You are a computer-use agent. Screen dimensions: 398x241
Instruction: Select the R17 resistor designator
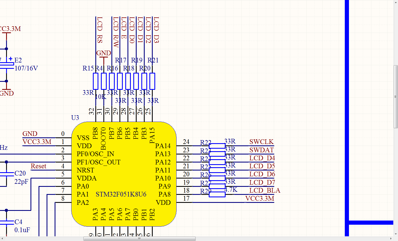click(121, 60)
